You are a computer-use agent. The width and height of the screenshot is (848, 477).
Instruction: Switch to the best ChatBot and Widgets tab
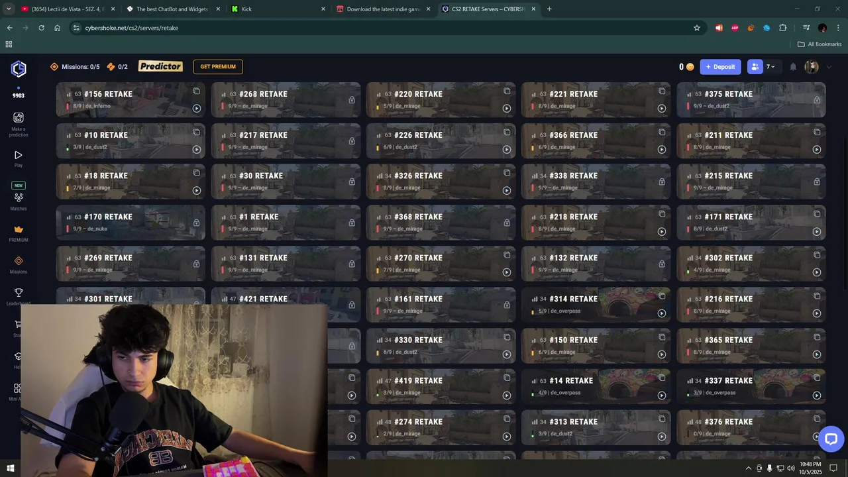click(x=174, y=9)
